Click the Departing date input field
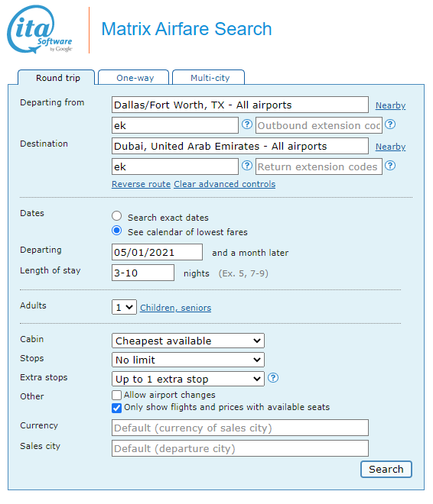This screenshot has width=433, height=504. click(157, 252)
